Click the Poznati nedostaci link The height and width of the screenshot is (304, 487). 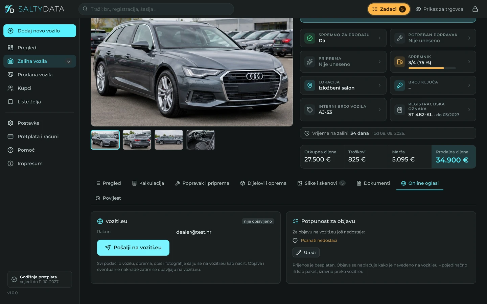pos(319,240)
